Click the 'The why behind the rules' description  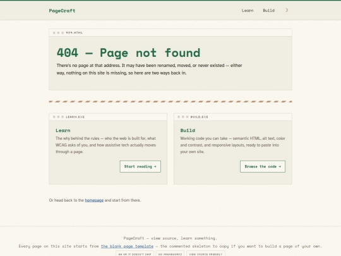click(105, 145)
